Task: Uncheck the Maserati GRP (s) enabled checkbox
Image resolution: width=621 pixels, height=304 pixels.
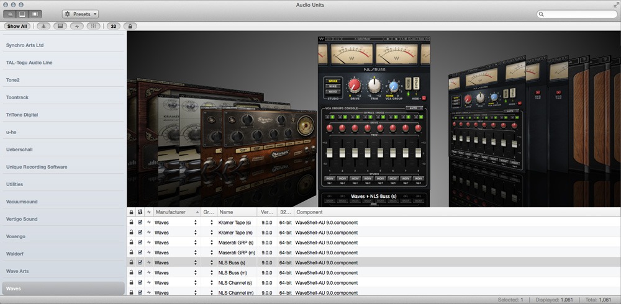Action: [x=140, y=242]
